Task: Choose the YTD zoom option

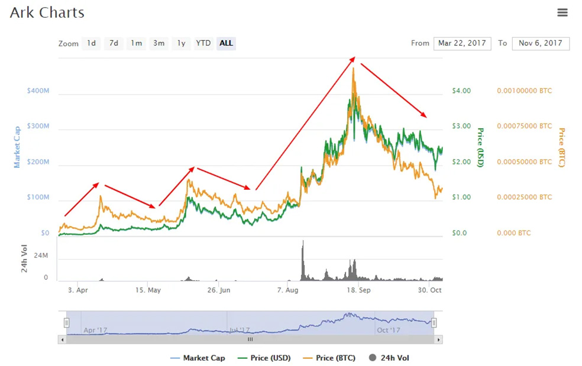Action: (x=203, y=43)
